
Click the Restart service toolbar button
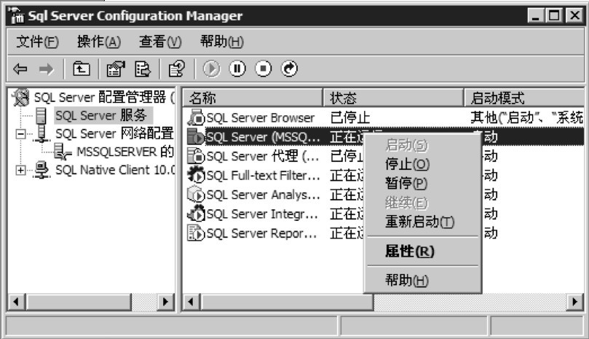(x=289, y=69)
